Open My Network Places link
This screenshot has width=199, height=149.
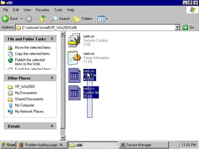(x=29, y=111)
